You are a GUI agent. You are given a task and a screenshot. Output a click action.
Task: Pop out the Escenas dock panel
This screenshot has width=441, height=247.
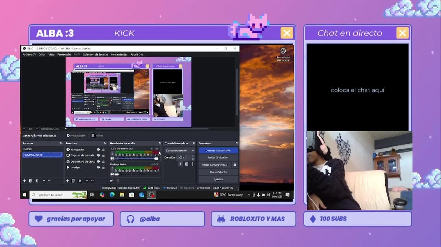click(x=61, y=143)
